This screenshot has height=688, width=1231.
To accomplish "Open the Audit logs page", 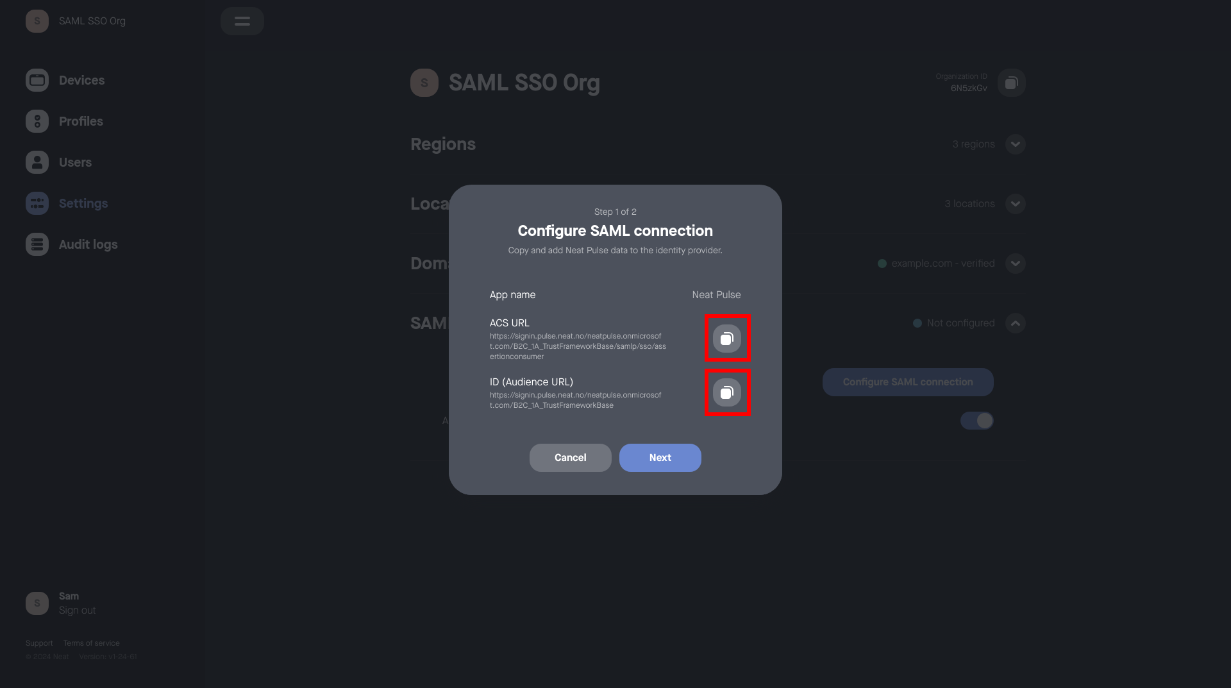I will (88, 244).
